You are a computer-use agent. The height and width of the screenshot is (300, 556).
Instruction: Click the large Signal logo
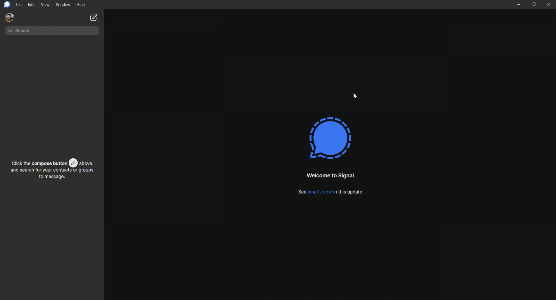coord(330,138)
